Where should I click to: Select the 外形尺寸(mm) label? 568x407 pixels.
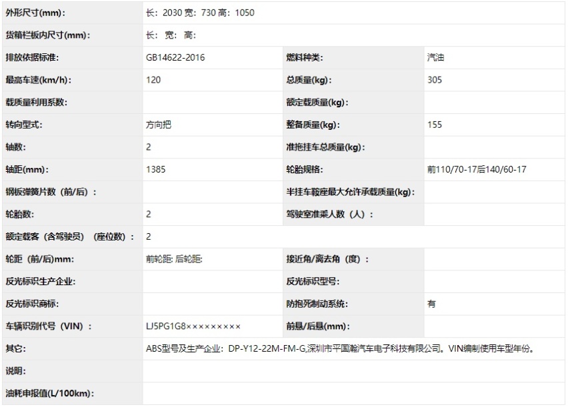point(35,13)
